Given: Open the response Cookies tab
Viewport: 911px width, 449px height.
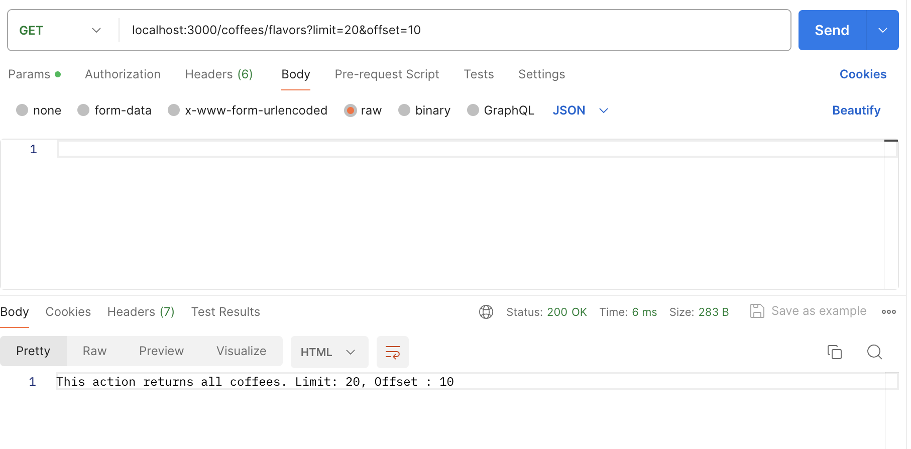Looking at the screenshot, I should pyautogui.click(x=68, y=312).
